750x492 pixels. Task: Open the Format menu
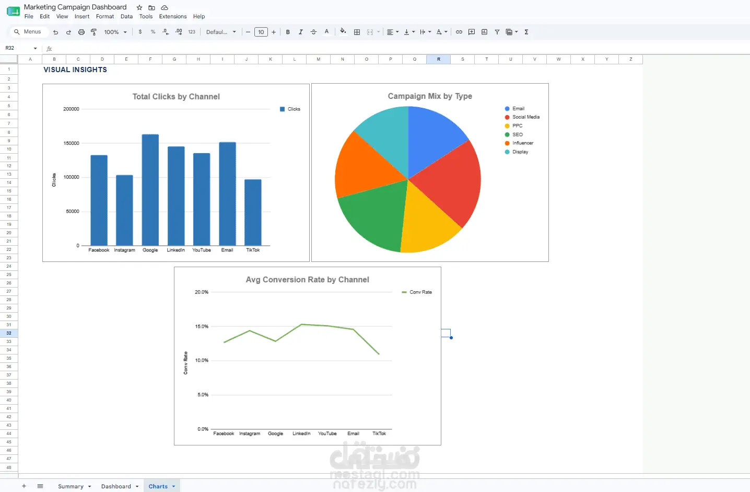[x=105, y=17]
